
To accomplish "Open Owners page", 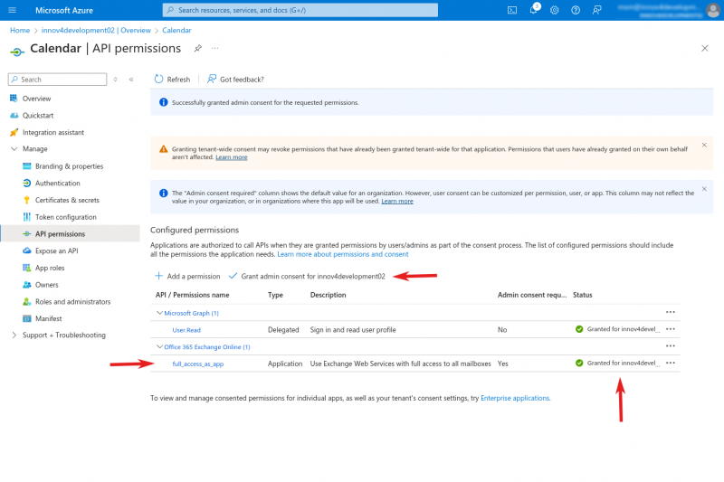I will click(47, 285).
